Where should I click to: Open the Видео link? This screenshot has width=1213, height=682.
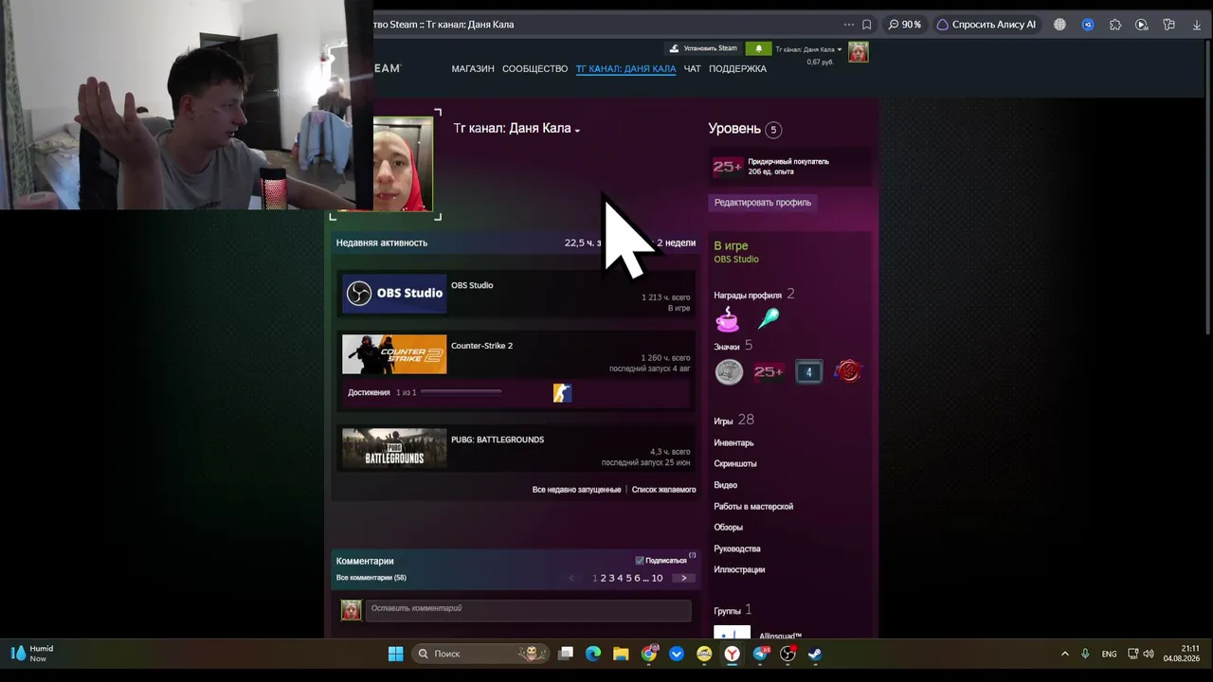725,485
